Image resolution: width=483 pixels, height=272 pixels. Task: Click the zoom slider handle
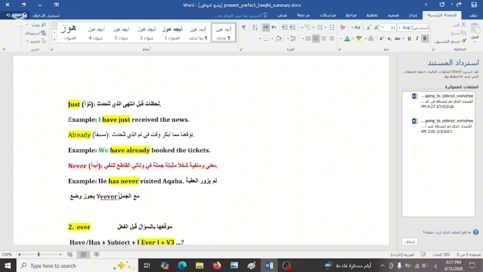click(38, 255)
